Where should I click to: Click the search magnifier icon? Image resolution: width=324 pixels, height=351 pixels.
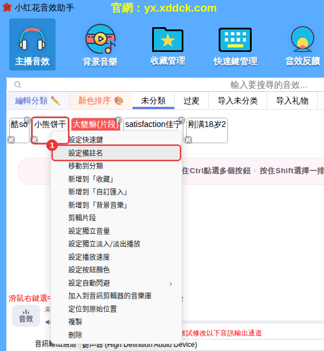(x=18, y=85)
